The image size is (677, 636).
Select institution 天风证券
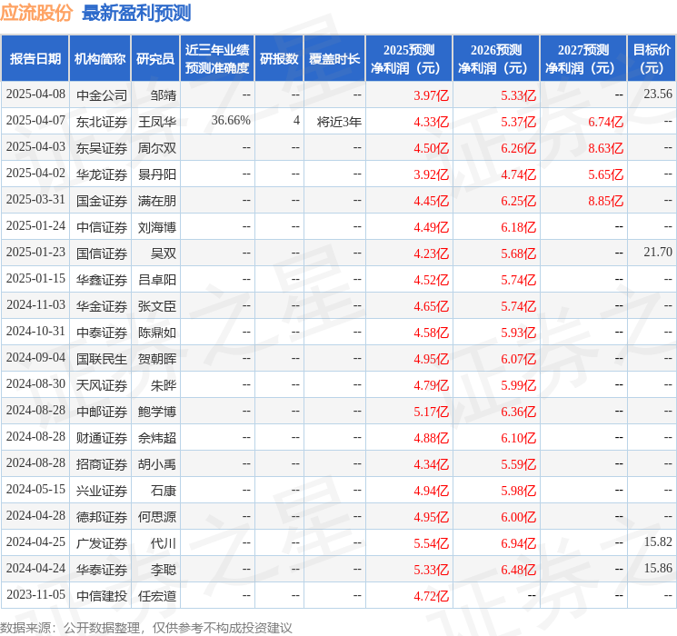pyautogui.click(x=102, y=384)
